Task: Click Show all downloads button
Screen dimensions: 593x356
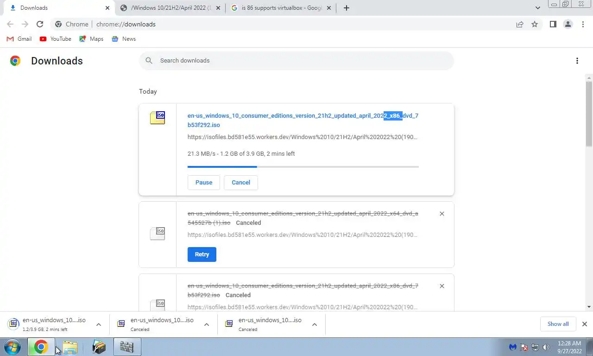Action: pyautogui.click(x=558, y=324)
